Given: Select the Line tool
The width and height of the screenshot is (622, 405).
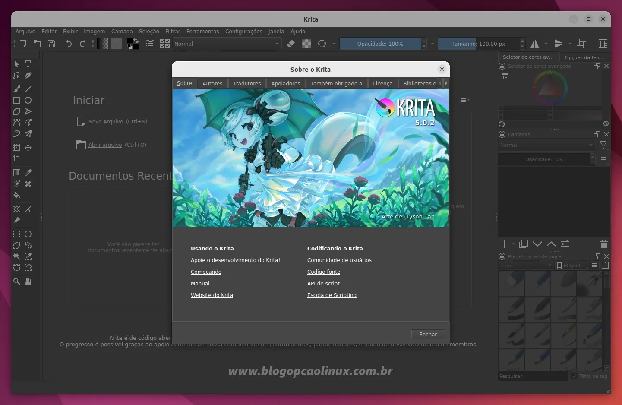Looking at the screenshot, I should (28, 89).
